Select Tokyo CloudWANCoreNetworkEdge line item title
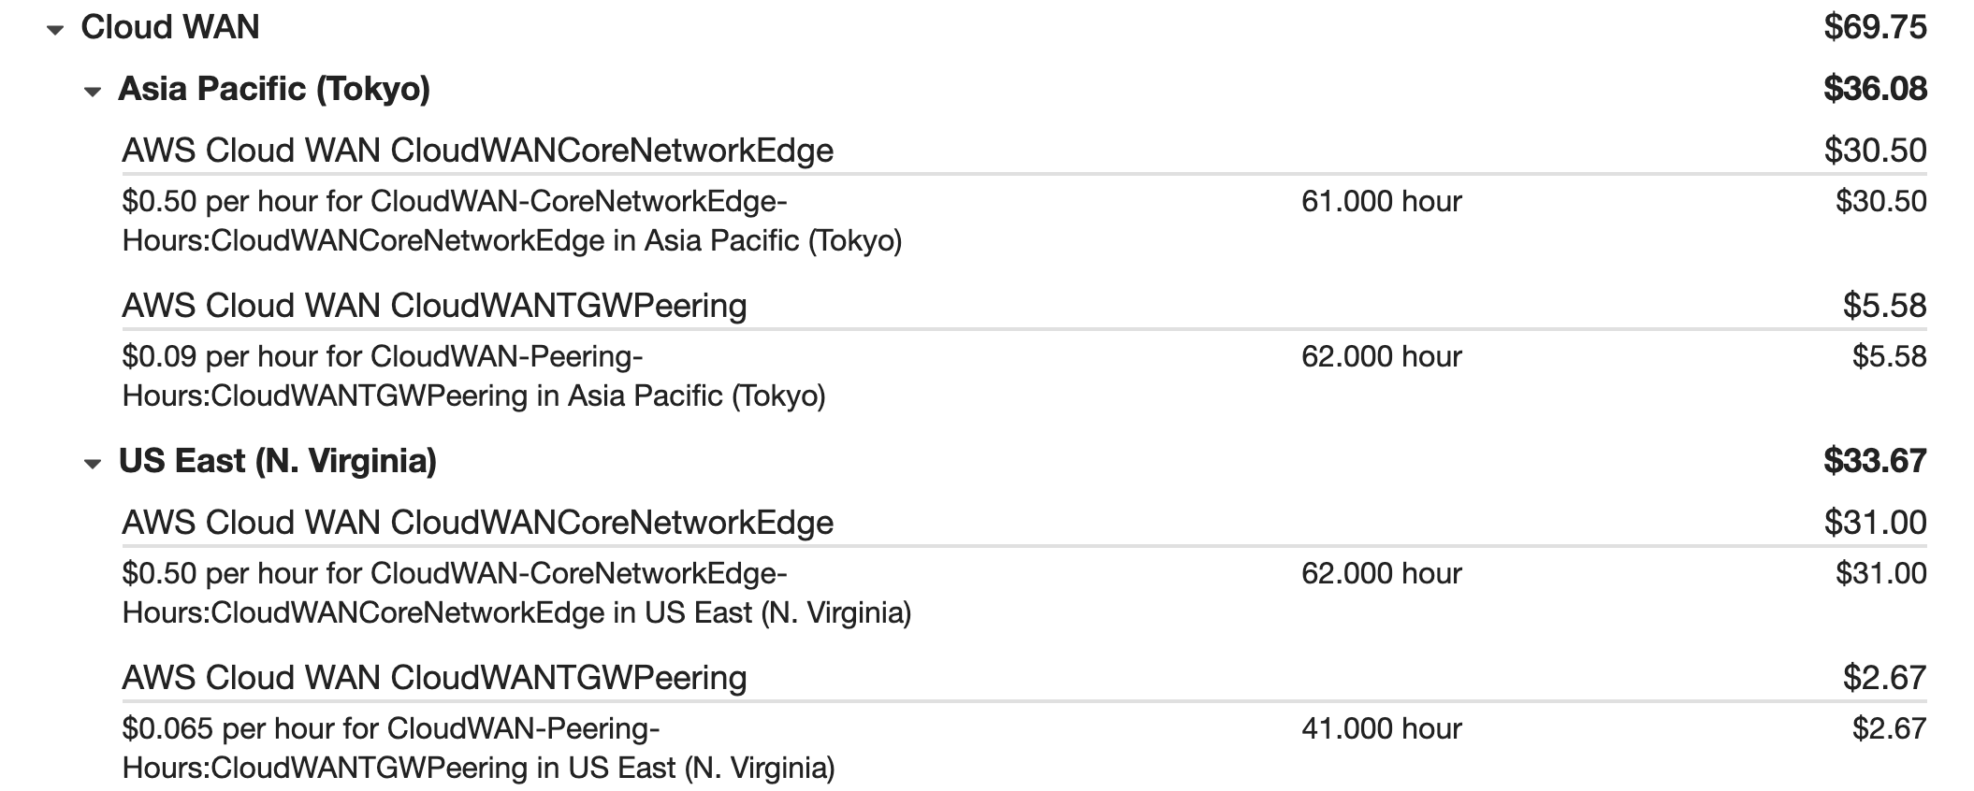This screenshot has width=1974, height=791. (478, 151)
